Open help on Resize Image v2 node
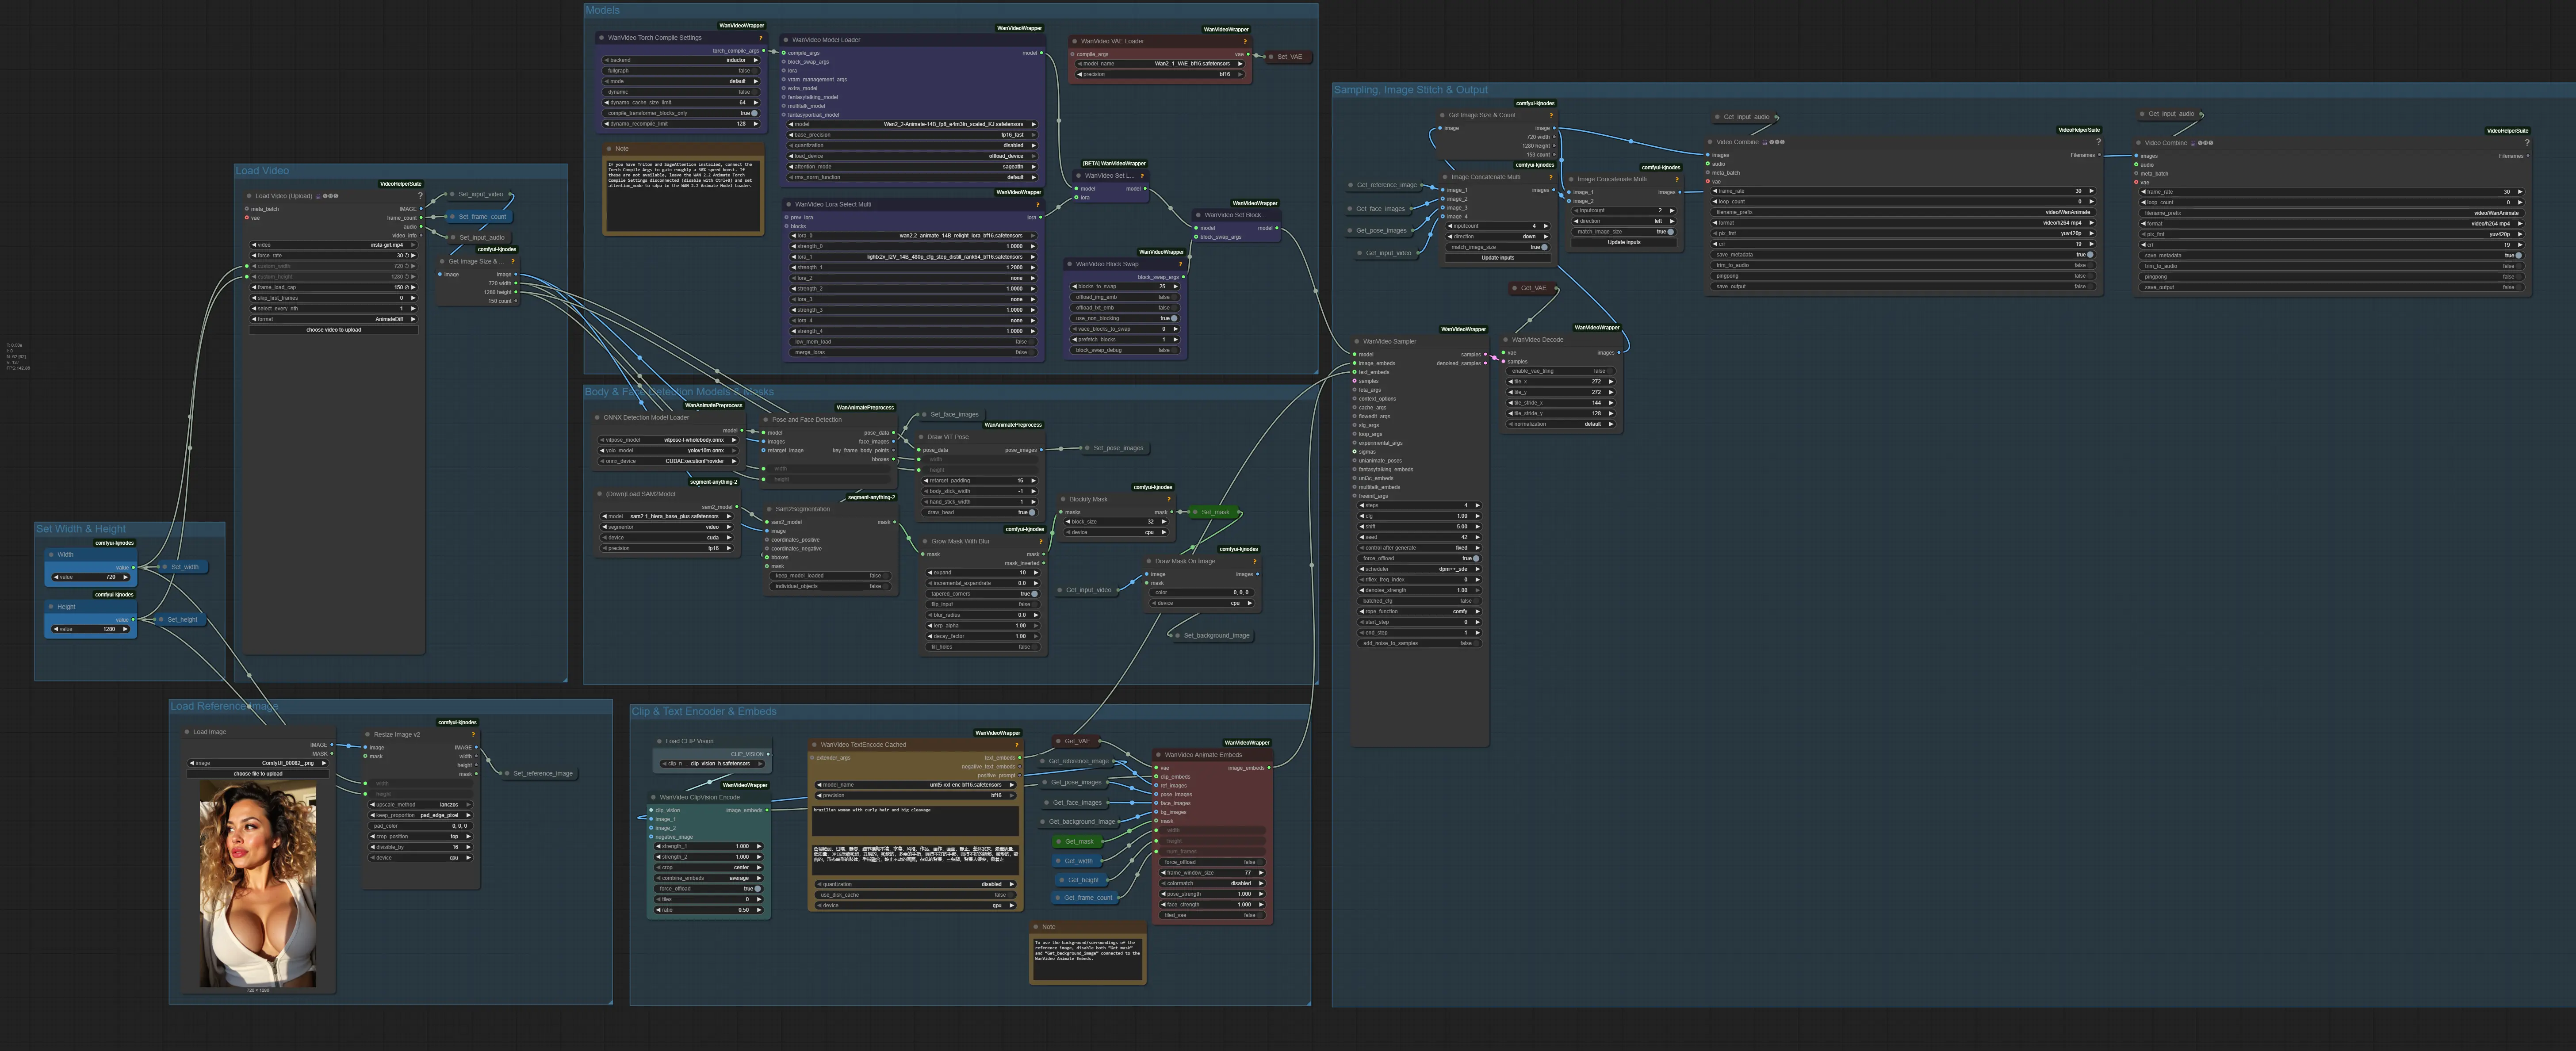Image resolution: width=2576 pixels, height=1051 pixels. pos(473,734)
